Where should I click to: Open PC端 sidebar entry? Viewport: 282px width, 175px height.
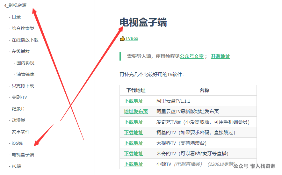pos(16,166)
